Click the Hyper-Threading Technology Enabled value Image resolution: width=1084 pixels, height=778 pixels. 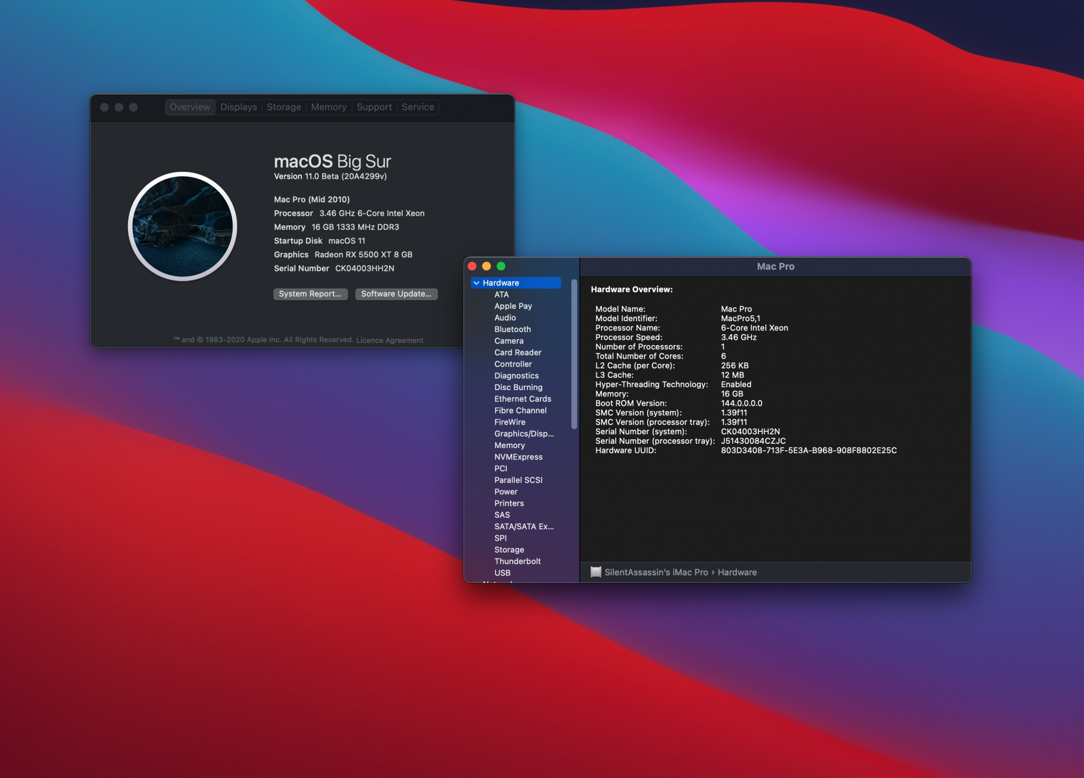click(x=736, y=385)
